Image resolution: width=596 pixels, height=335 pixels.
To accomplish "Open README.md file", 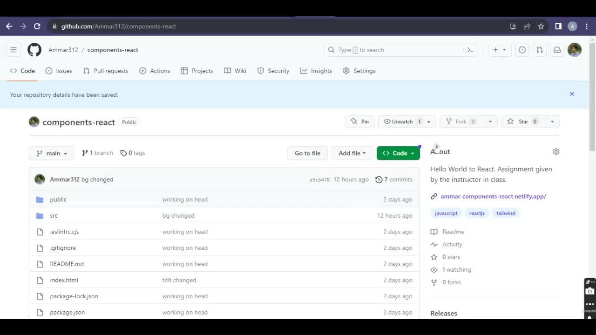I will 67,264.
